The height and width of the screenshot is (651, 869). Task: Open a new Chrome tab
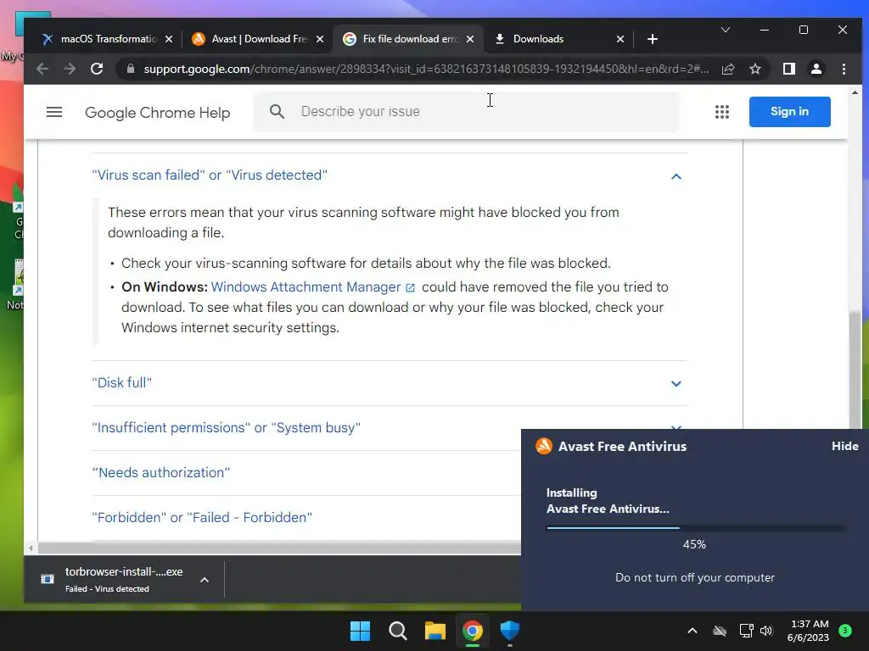click(x=653, y=39)
